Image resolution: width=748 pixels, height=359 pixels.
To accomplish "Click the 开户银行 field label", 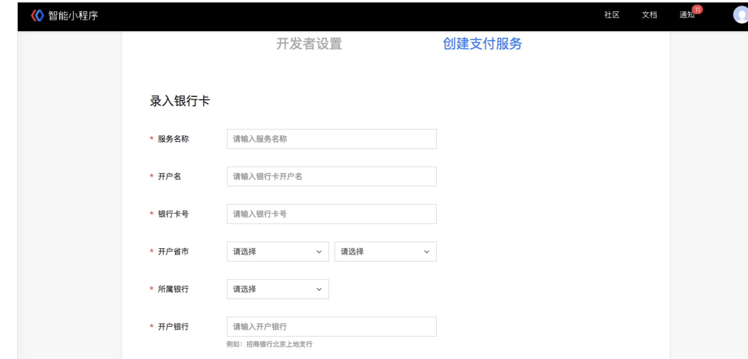I will 173,326.
